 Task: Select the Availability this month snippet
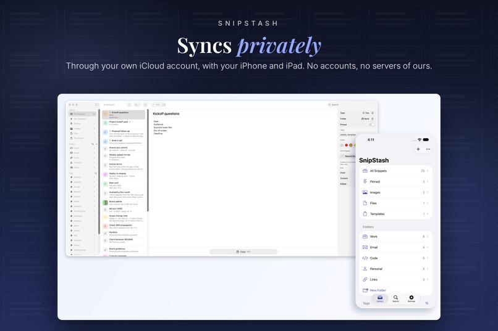pyautogui.click(x=124, y=195)
